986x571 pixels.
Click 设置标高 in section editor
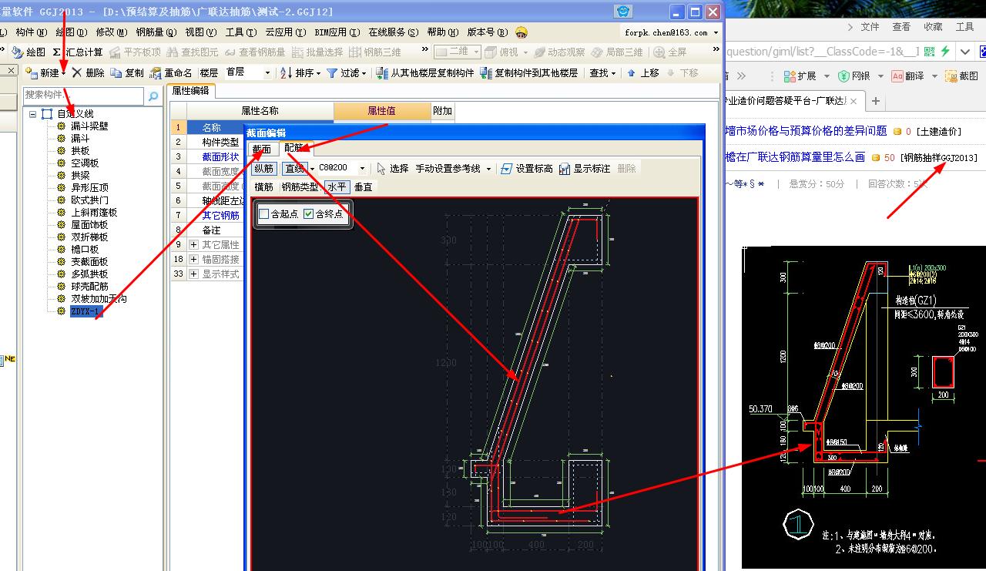(x=526, y=168)
